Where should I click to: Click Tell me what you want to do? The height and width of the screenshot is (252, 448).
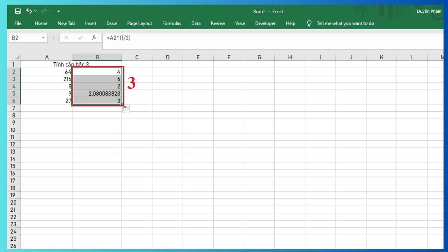(345, 23)
